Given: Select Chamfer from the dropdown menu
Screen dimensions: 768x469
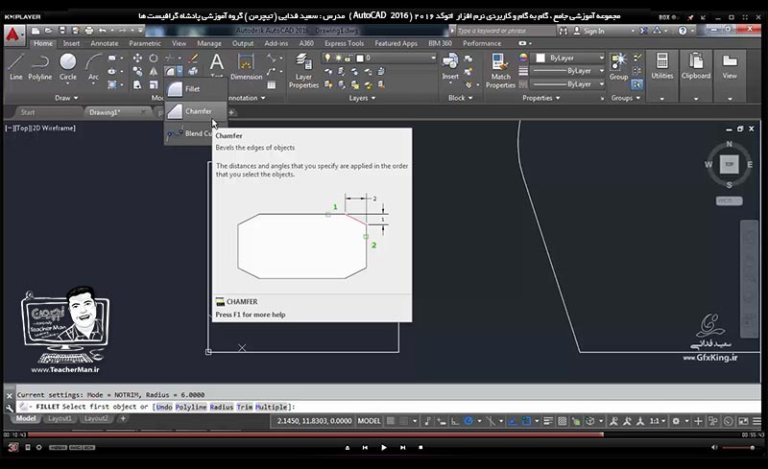Looking at the screenshot, I should coord(196,111).
